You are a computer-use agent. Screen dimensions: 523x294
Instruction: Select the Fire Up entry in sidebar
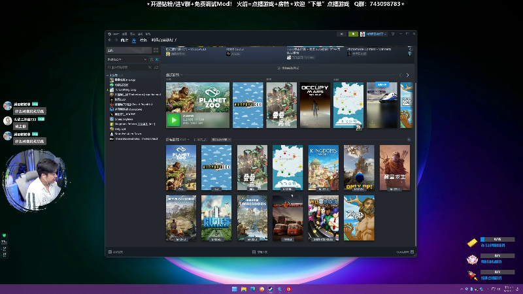tap(125, 80)
